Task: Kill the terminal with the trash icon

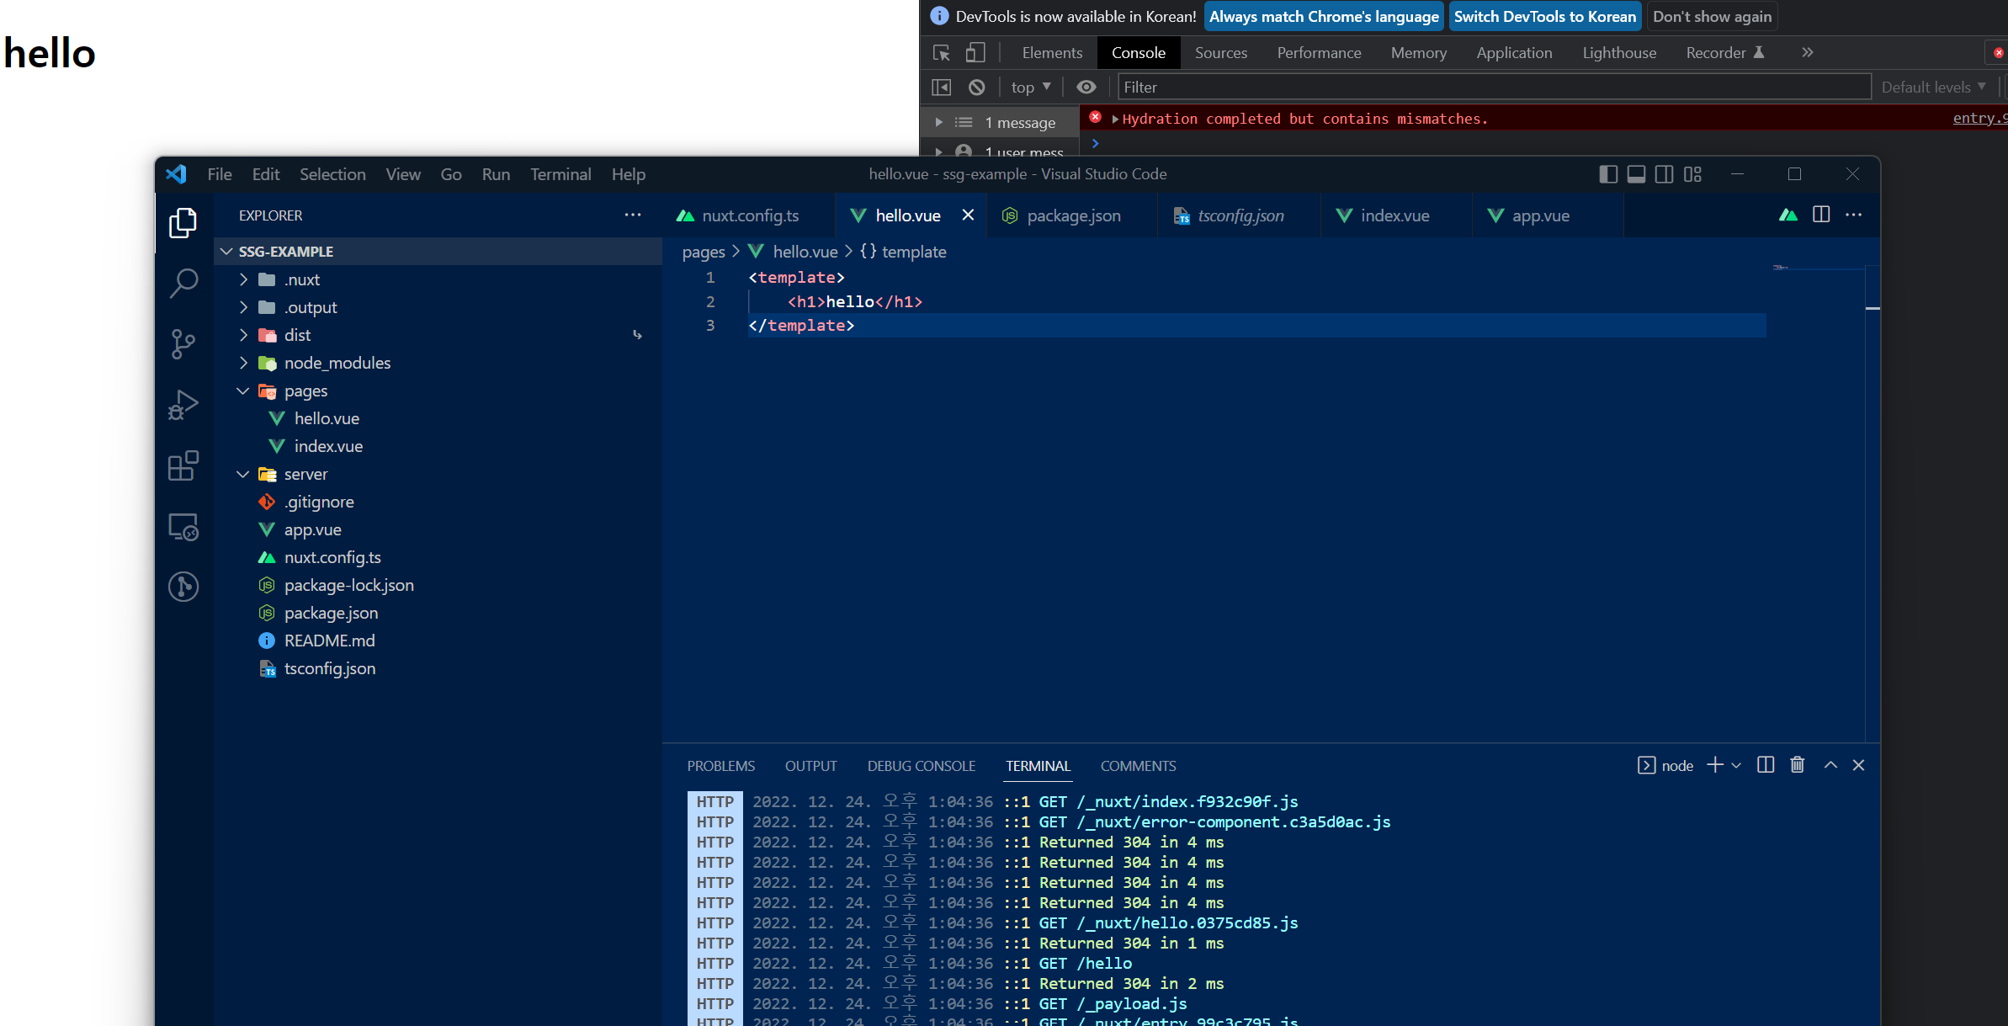Action: [1798, 765]
